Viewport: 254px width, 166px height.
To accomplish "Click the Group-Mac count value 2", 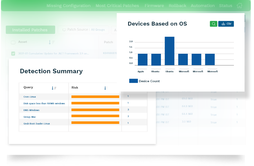I will 128,116.
